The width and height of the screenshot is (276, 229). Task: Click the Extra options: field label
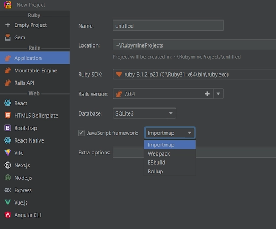(94, 152)
